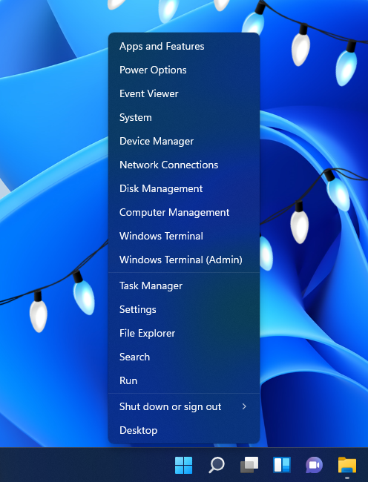This screenshot has height=482, width=368.
Task: Open the Run dialog entry
Action: click(x=184, y=380)
